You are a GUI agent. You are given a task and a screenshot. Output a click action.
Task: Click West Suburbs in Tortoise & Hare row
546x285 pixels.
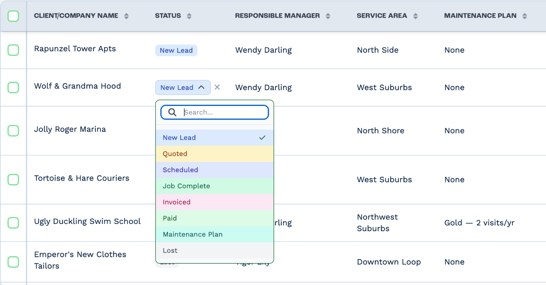point(384,180)
